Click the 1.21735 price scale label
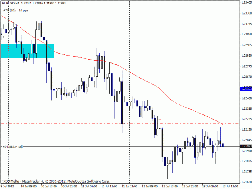252x189 pixels. click(246, 172)
